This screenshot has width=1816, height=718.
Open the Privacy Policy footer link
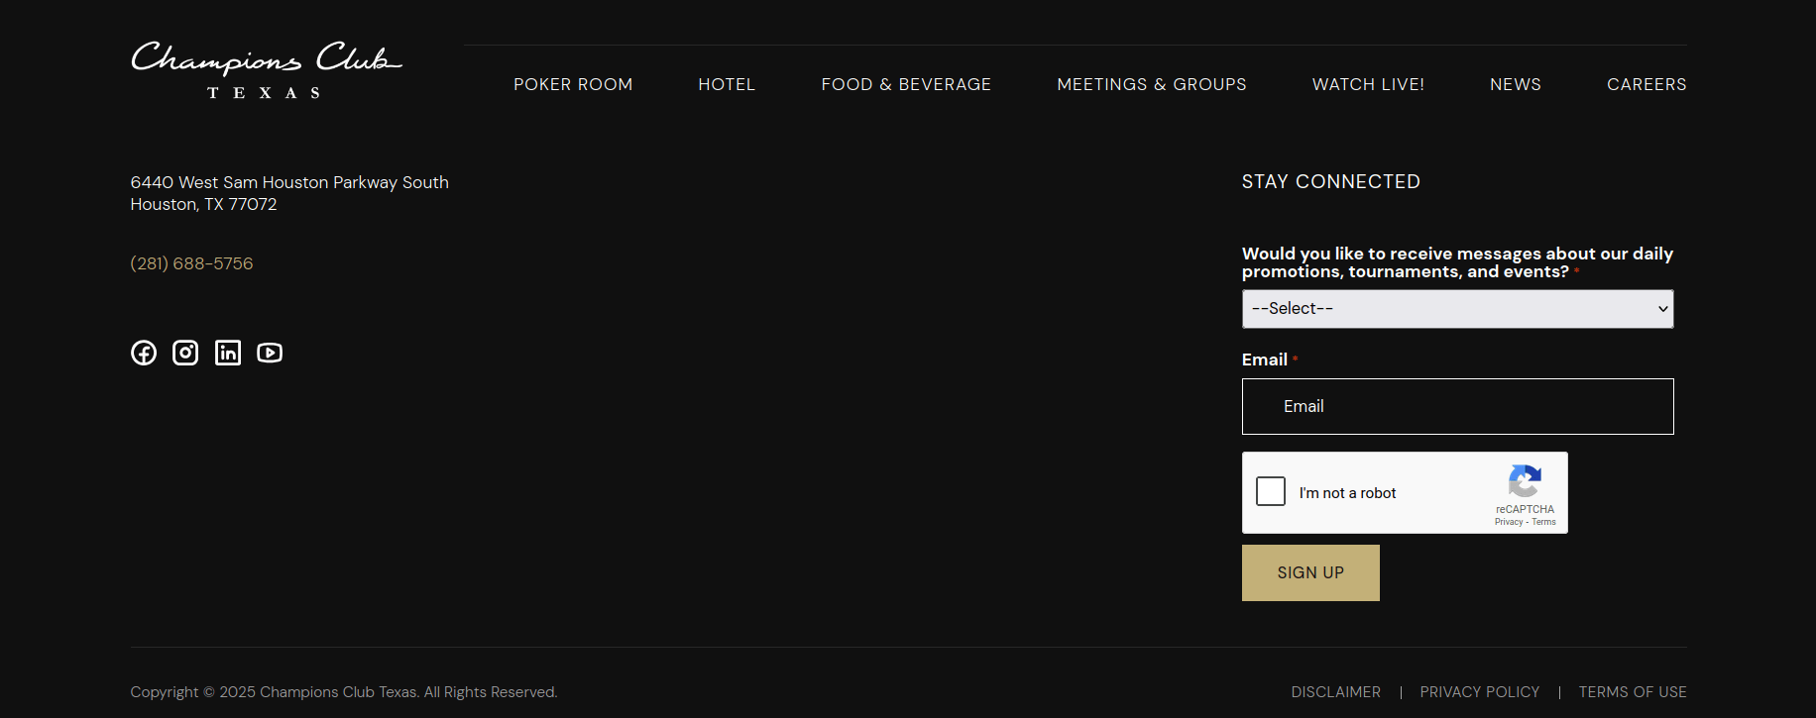point(1480,692)
